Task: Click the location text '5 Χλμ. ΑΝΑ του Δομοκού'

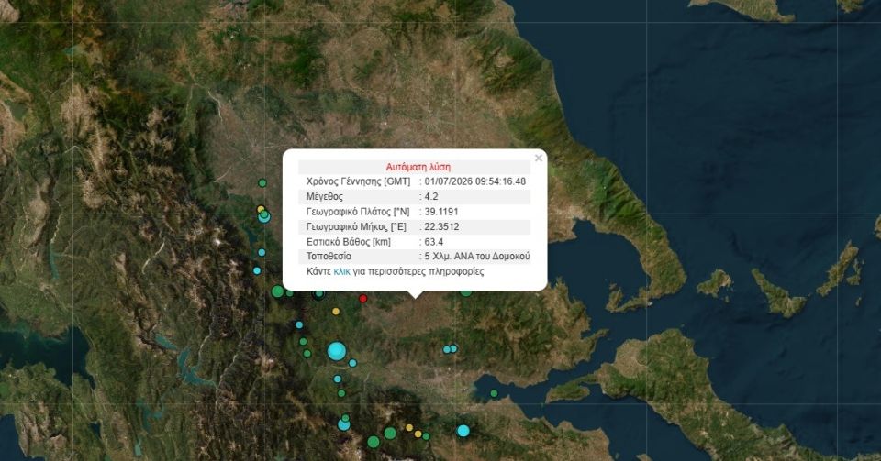Action: pos(477,257)
